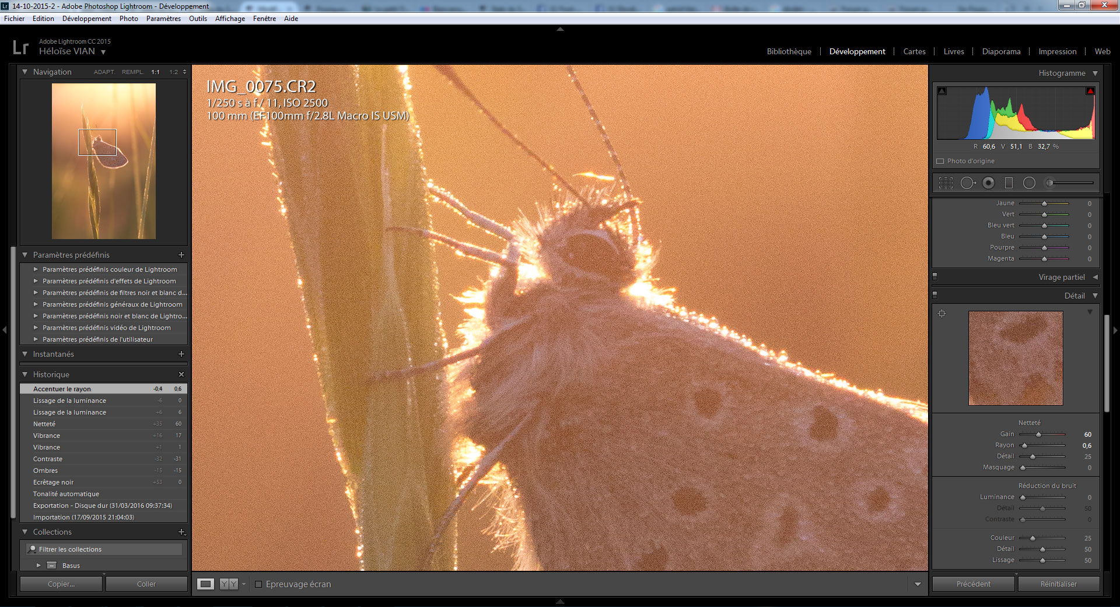Click the Basus collection set icon

[x=51, y=566]
